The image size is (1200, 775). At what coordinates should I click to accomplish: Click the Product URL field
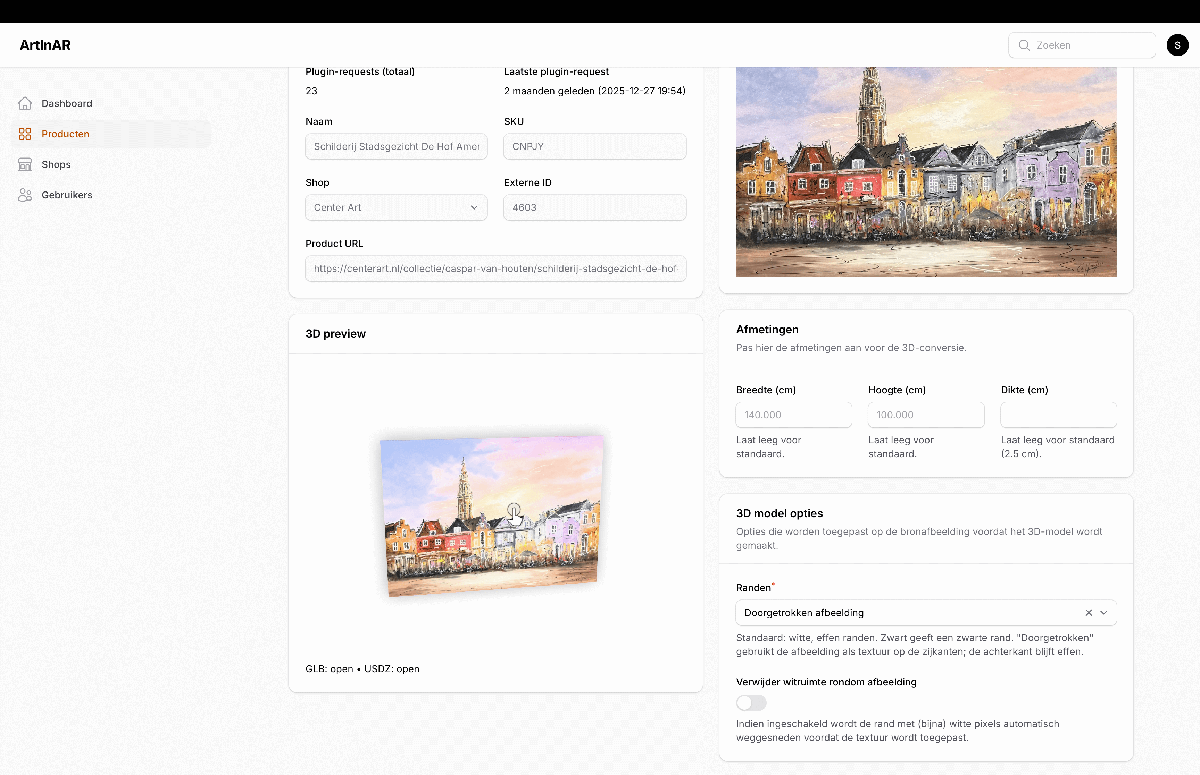495,268
